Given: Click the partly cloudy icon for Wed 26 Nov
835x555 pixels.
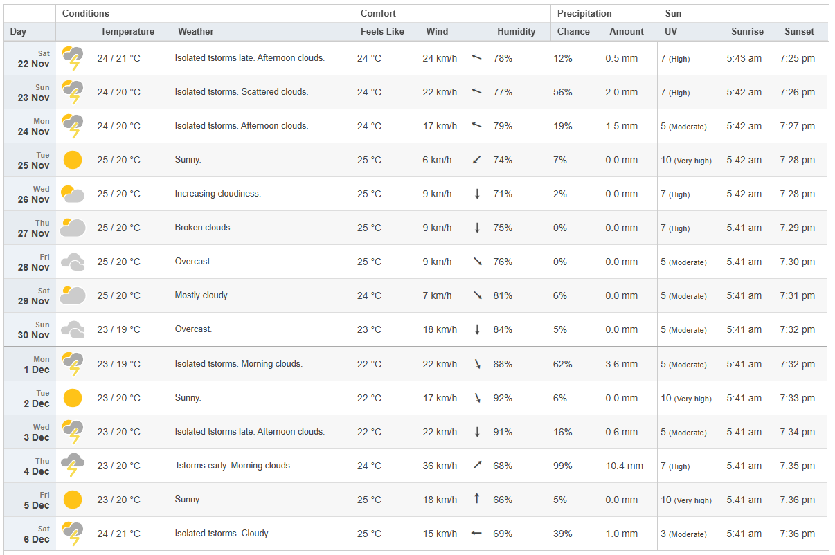Looking at the screenshot, I should 73,194.
